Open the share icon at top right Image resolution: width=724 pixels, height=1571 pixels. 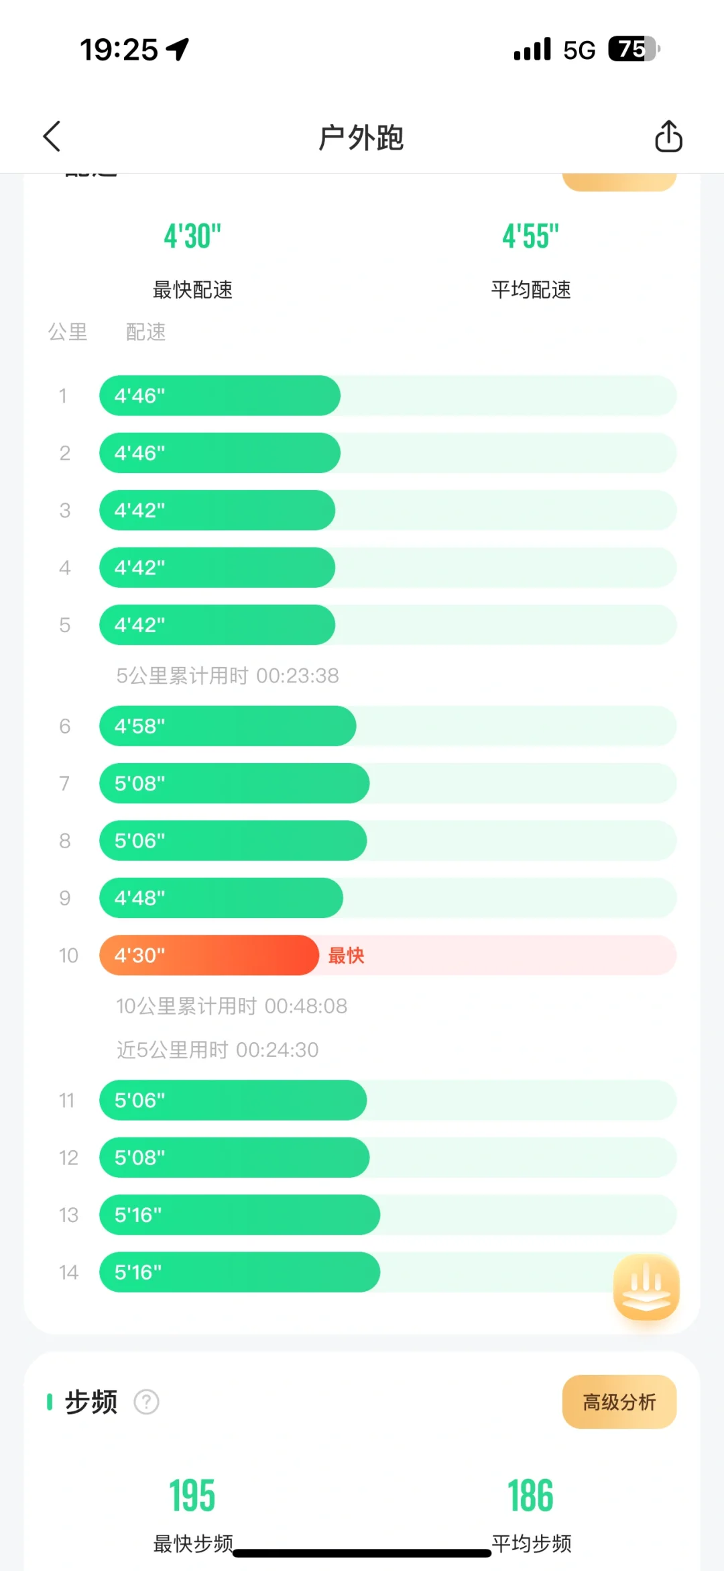(668, 136)
